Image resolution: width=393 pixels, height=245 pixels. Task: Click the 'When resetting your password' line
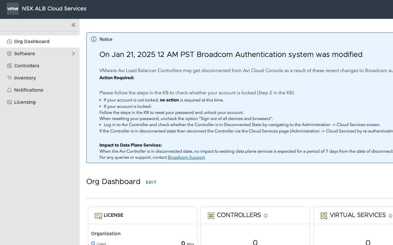(x=186, y=119)
